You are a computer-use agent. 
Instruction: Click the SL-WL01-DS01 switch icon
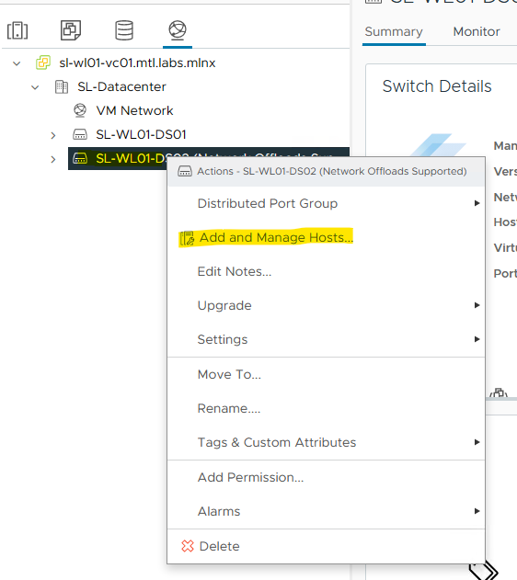point(80,134)
